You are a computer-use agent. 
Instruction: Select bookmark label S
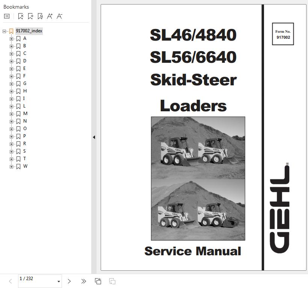pyautogui.click(x=24, y=151)
